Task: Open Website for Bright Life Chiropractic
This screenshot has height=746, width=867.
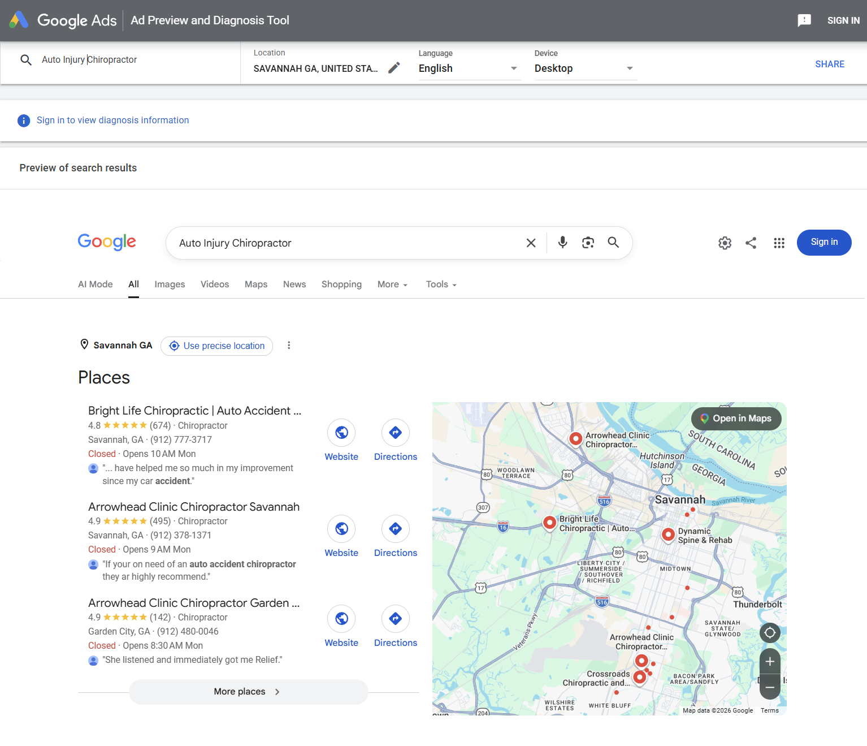Action: 341,441
